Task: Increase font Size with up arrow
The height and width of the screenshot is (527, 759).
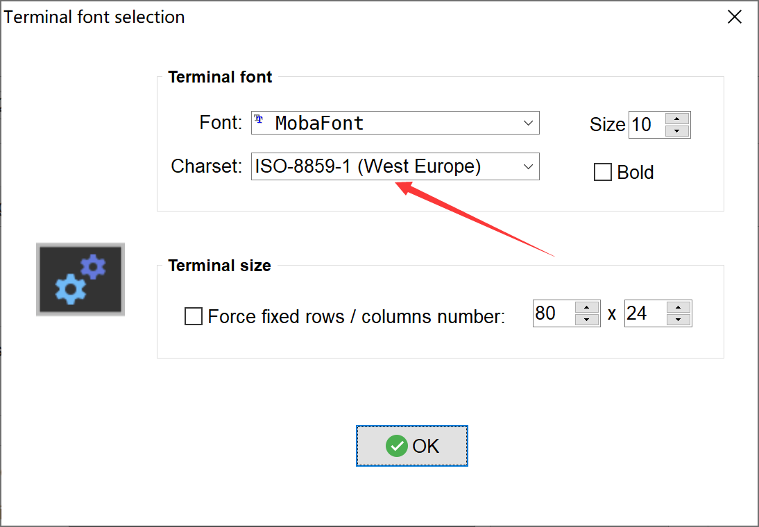Action: (677, 119)
